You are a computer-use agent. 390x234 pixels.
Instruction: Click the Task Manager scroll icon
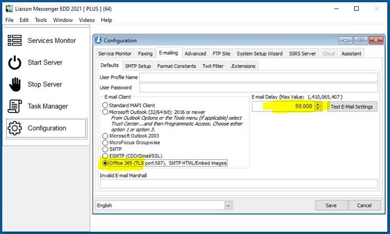click(14, 106)
